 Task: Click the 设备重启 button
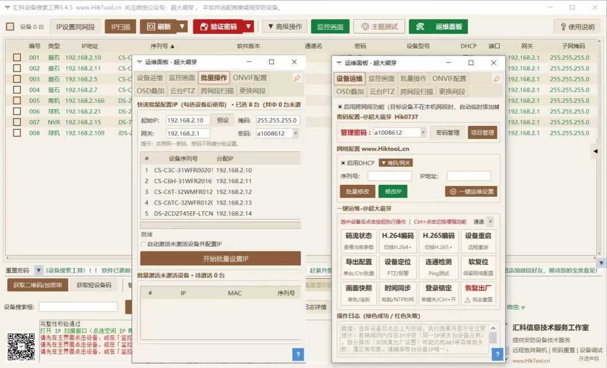click(478, 240)
